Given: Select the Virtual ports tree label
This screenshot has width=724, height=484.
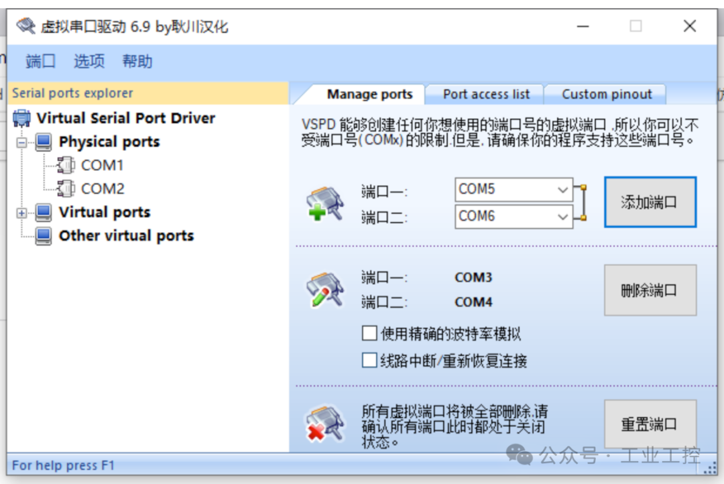Looking at the screenshot, I should [x=105, y=213].
